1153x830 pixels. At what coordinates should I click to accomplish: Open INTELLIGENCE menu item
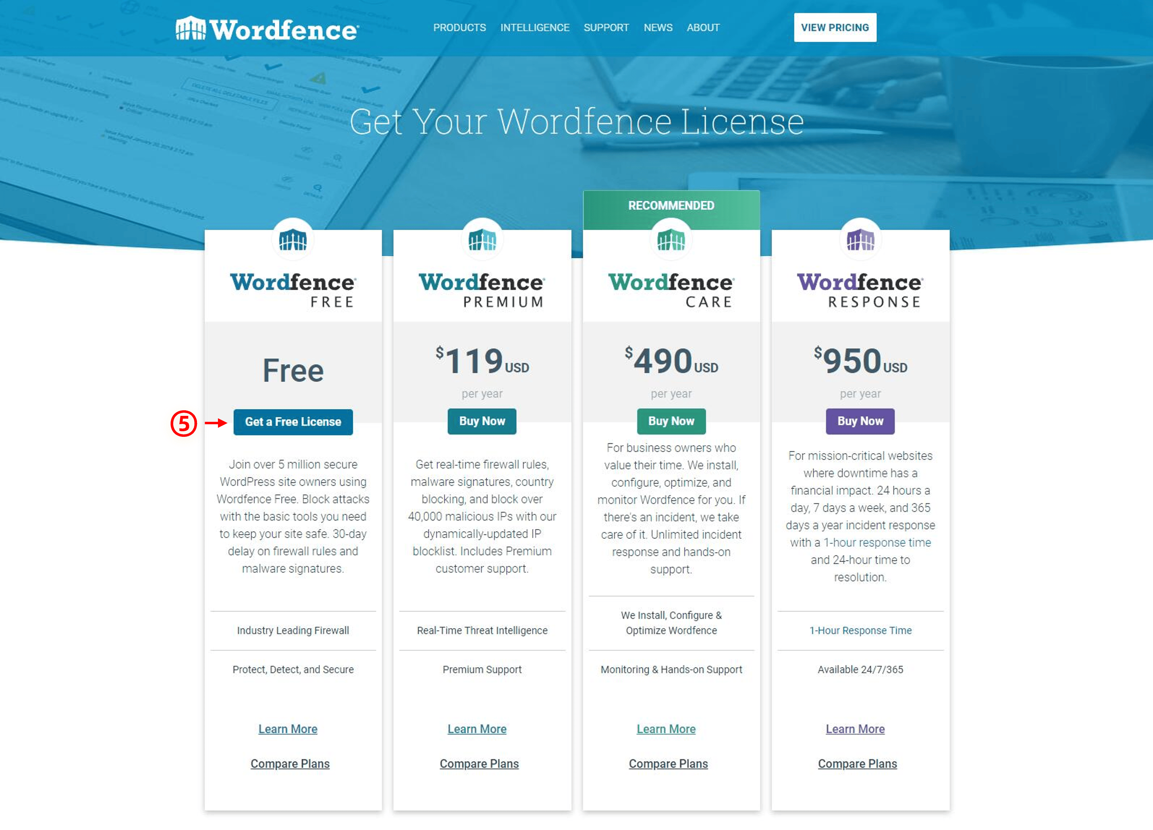(534, 27)
